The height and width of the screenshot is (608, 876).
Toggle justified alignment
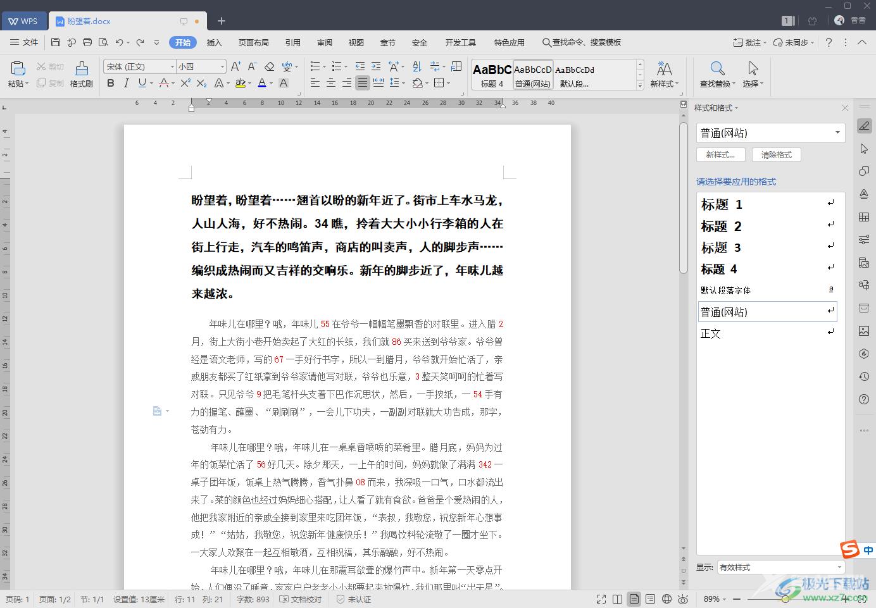[x=363, y=83]
